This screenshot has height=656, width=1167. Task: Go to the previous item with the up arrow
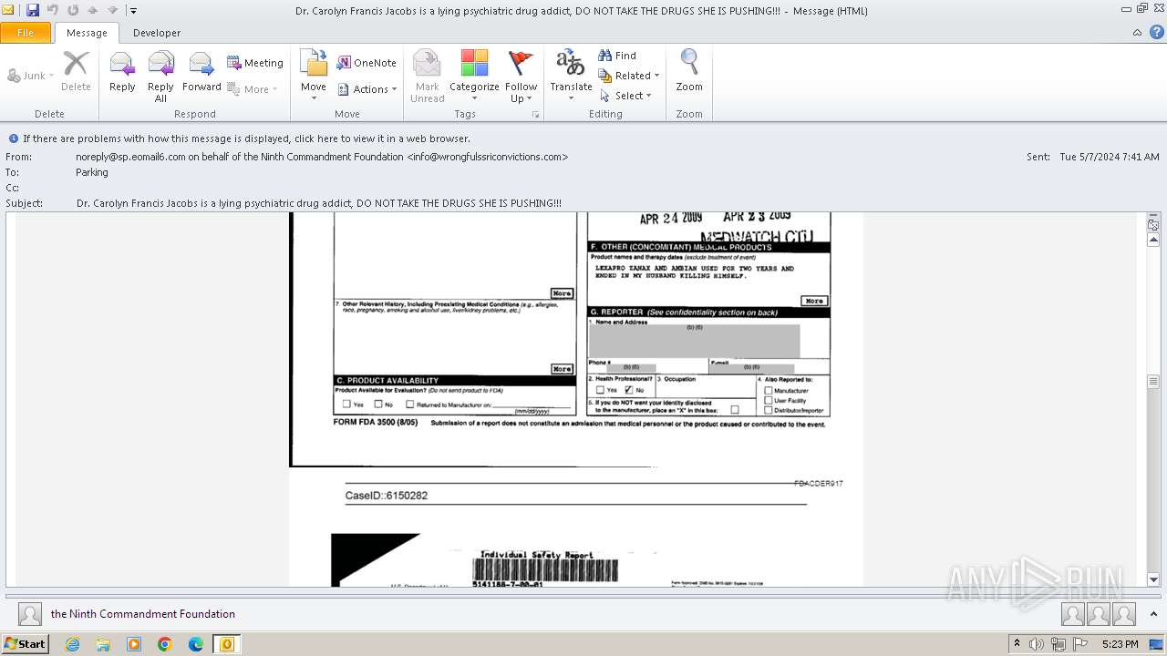pos(92,10)
